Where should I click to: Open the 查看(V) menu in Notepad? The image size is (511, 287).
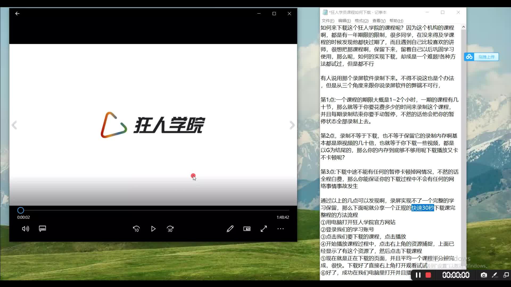click(x=379, y=21)
